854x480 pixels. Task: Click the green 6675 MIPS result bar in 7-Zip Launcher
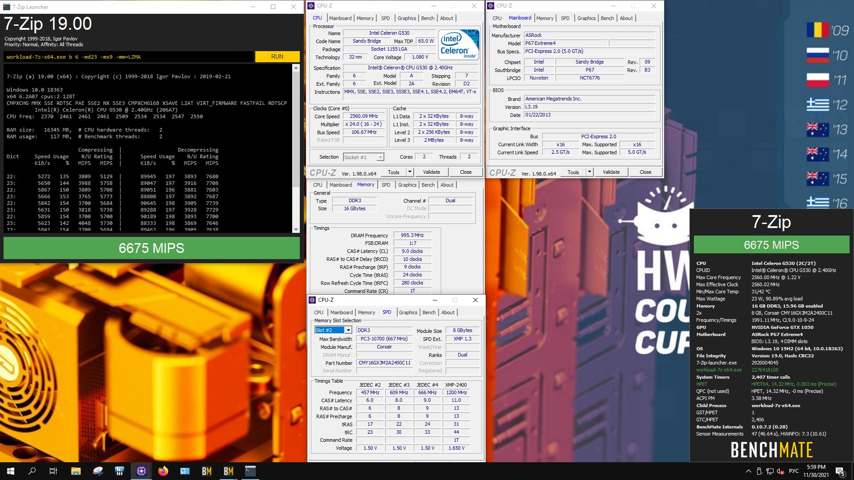151,248
